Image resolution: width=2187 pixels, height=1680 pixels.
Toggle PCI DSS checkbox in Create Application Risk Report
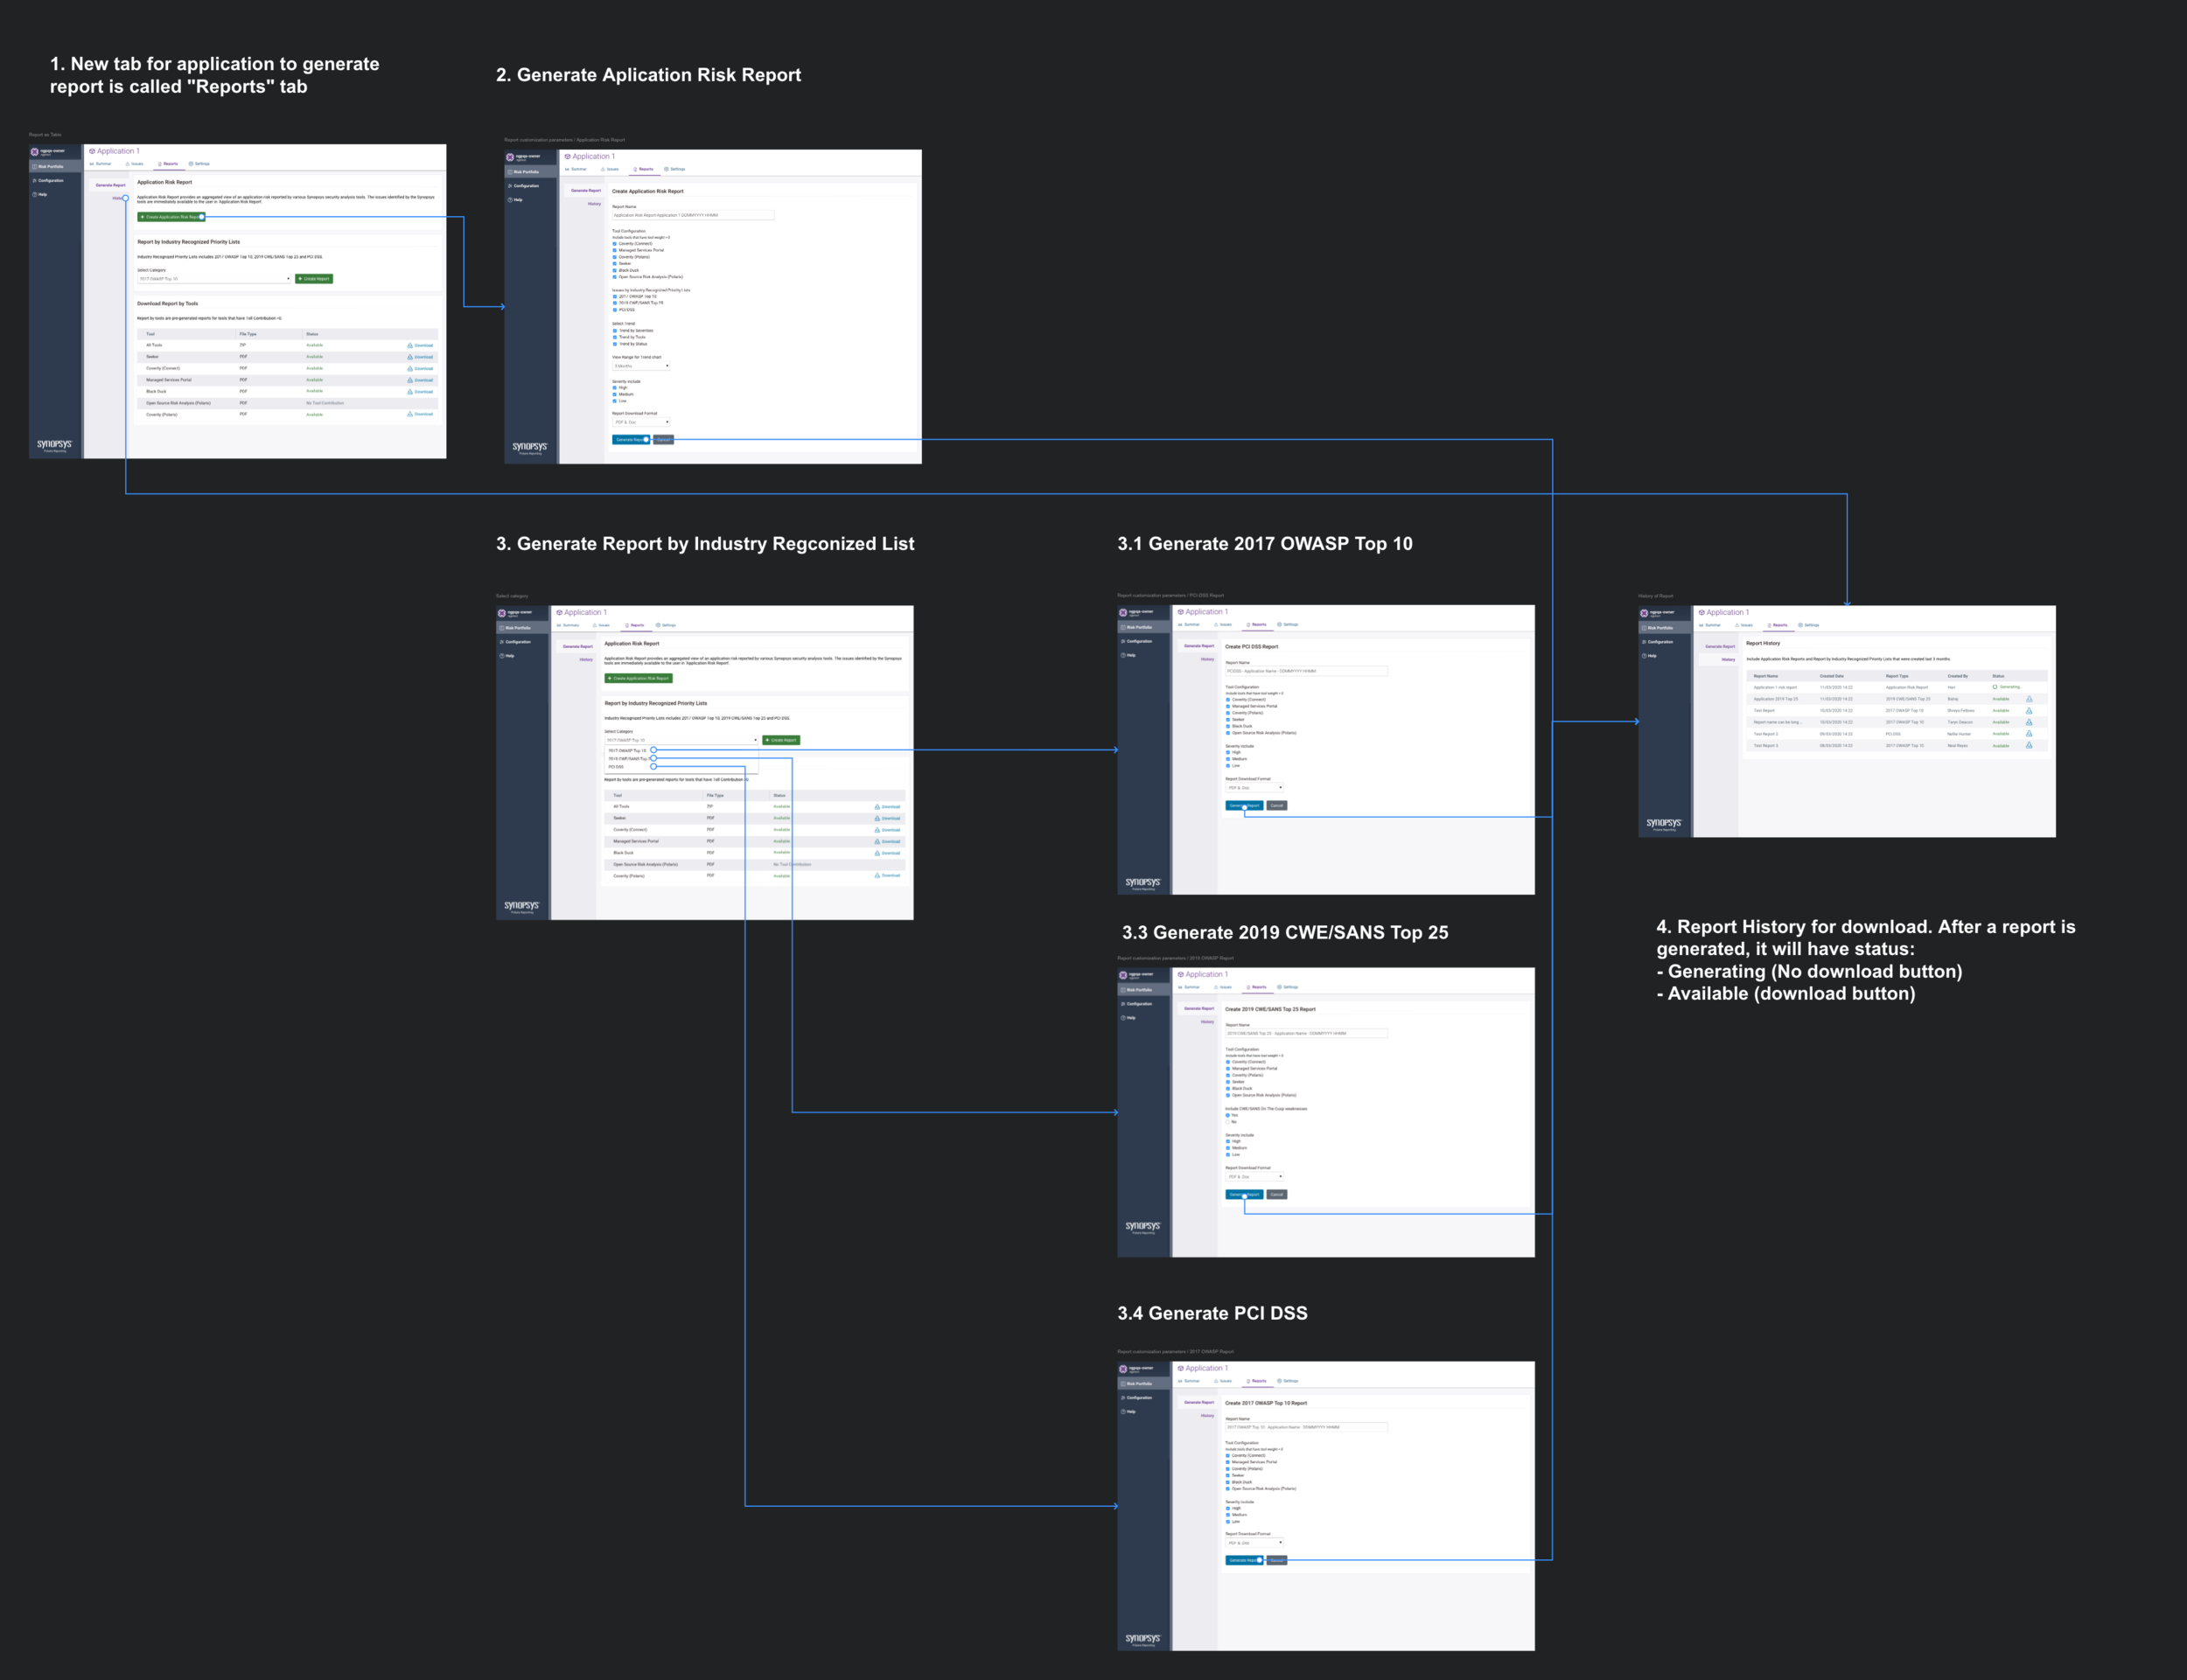[x=614, y=310]
